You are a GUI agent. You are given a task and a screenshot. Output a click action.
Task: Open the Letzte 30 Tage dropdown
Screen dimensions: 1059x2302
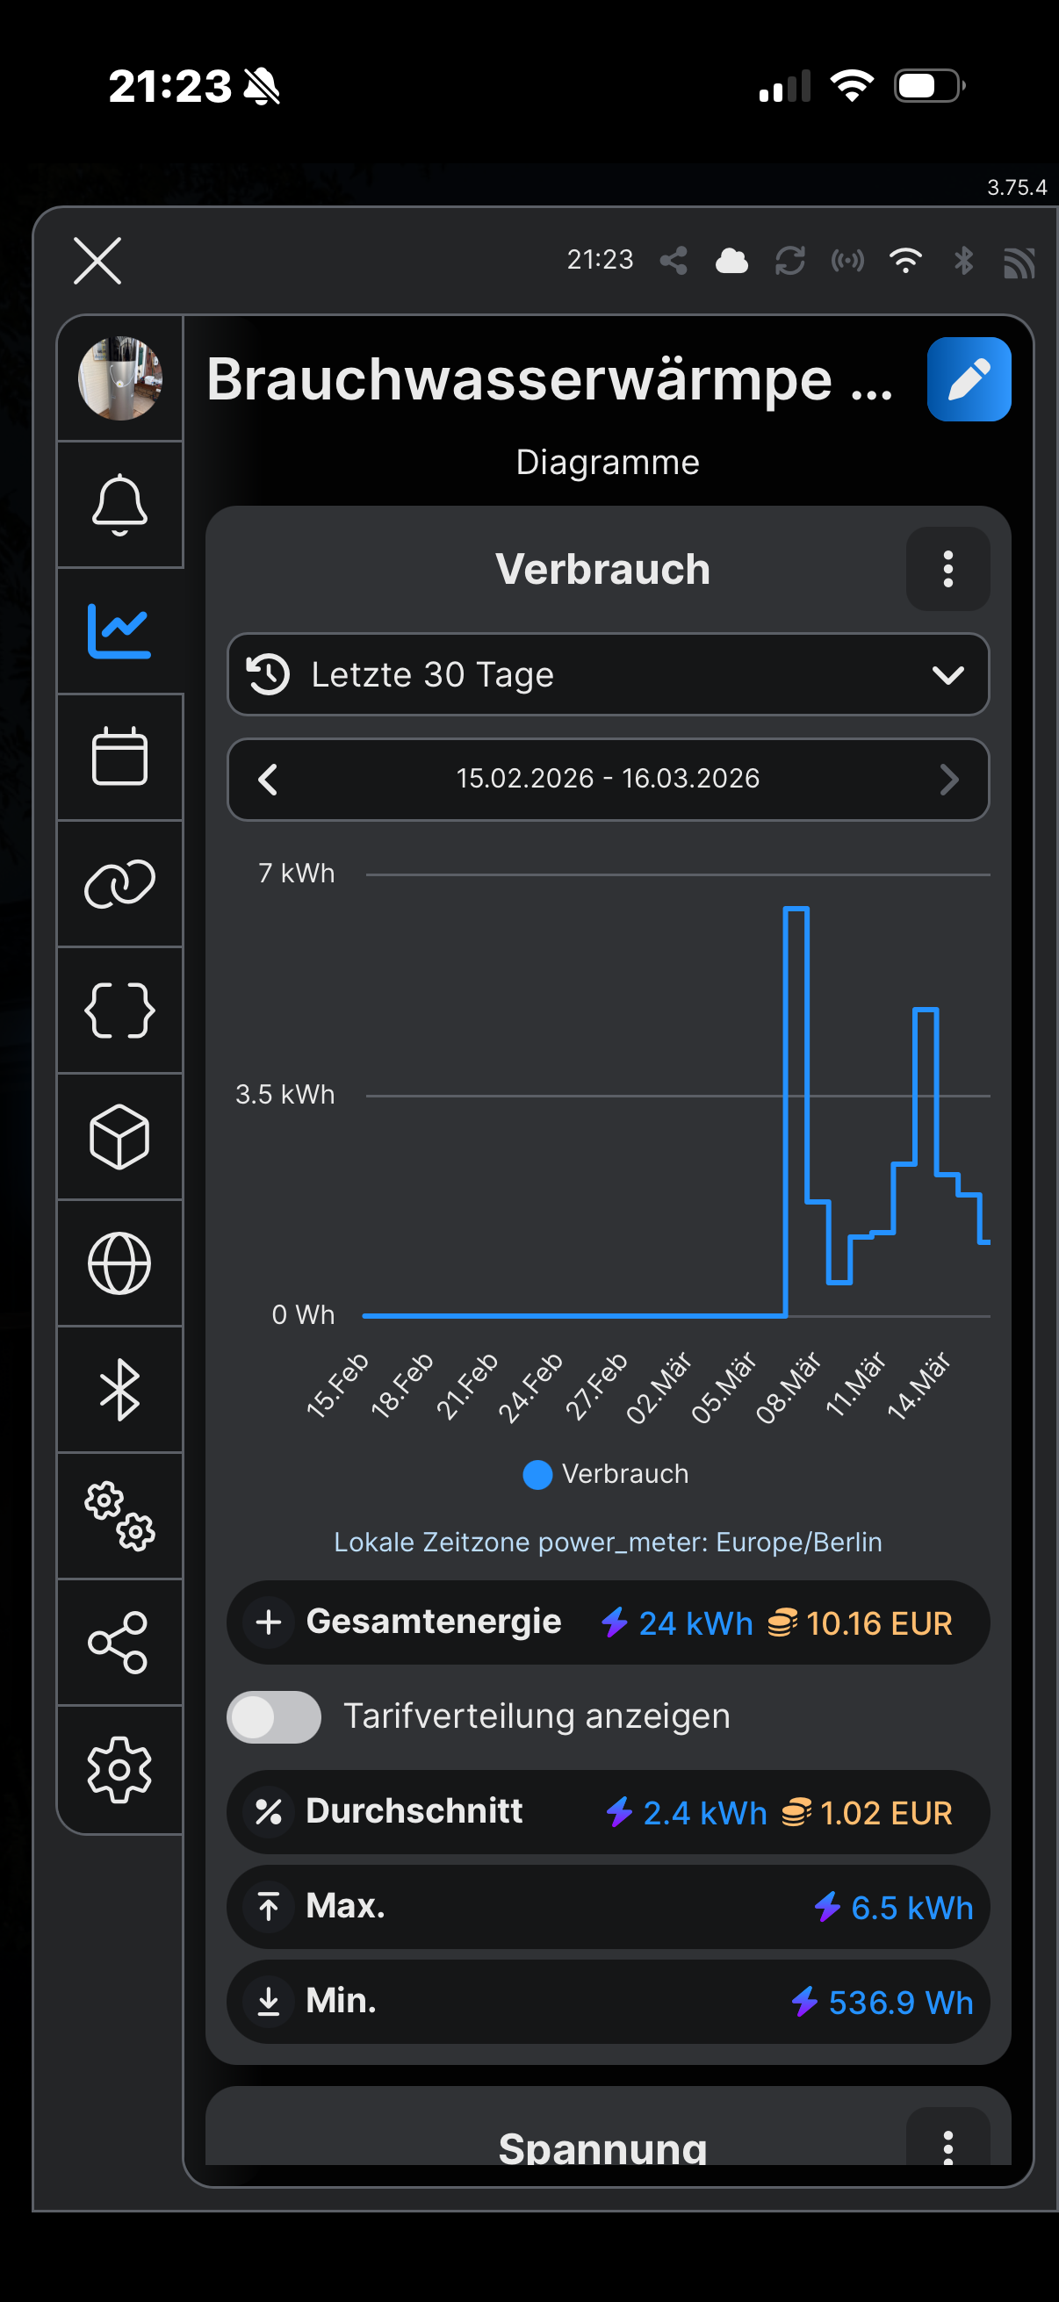pyautogui.click(x=608, y=674)
